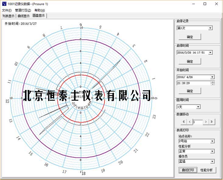Expand the 操作员 dropdown showing 孟猛
Screen dimensions: 223x180
point(212,161)
